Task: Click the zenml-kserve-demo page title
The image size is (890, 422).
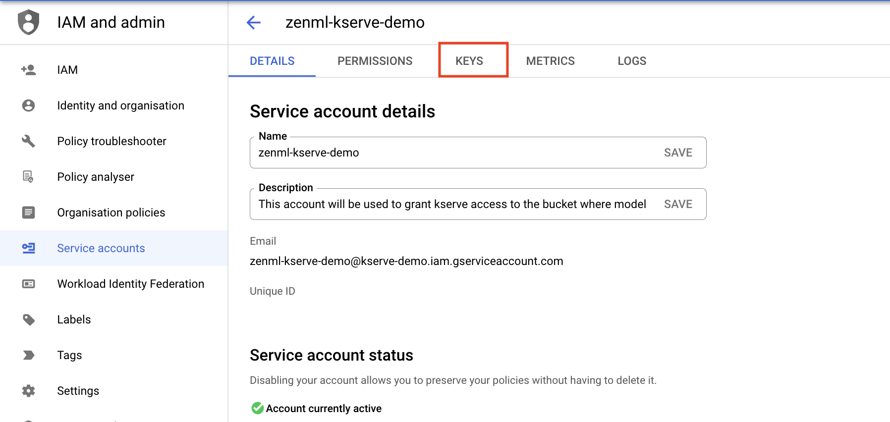Action: pos(355,22)
